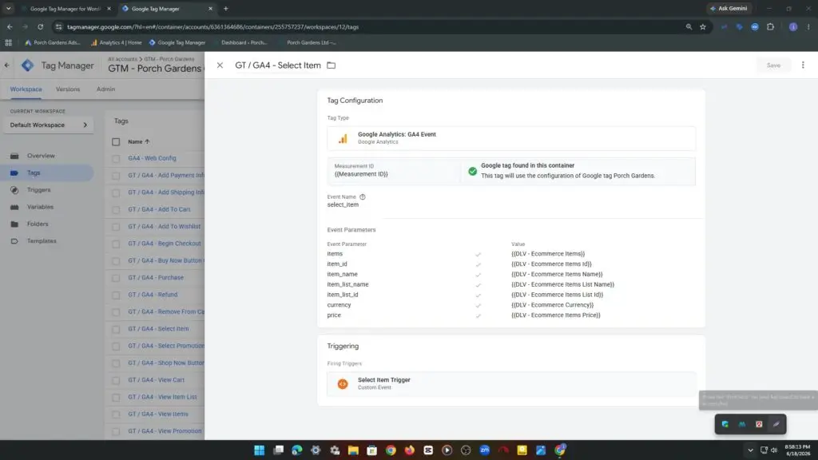Open the Porch Gardens Ads bookmark
This screenshot has width=818, height=460.
[x=53, y=42]
